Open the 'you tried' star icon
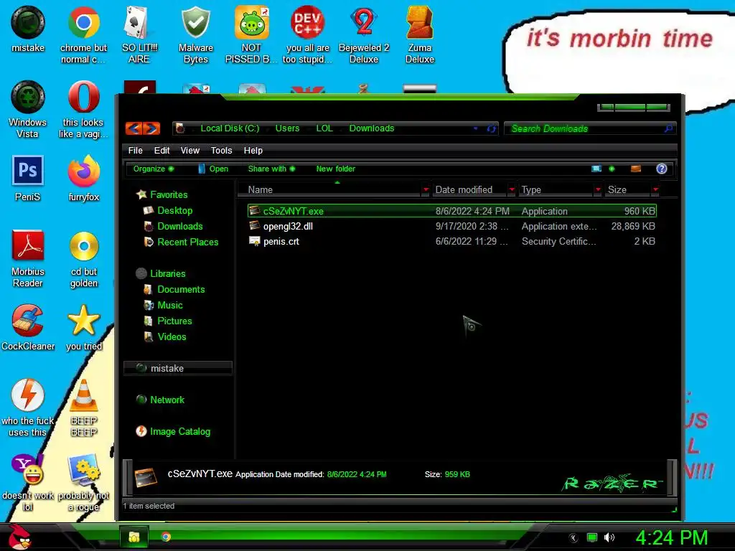This screenshot has width=735, height=551. point(83,327)
